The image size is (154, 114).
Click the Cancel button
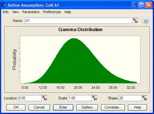(x=39, y=107)
